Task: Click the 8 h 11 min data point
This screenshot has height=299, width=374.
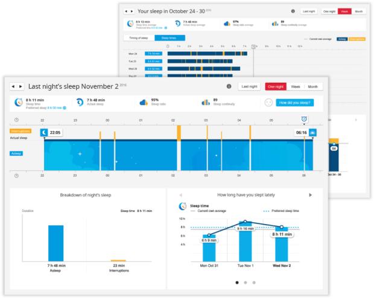Action: click(282, 227)
